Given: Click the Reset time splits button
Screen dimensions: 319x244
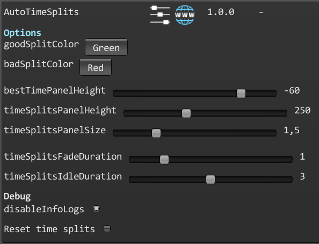Looking at the screenshot, I should [x=107, y=229].
